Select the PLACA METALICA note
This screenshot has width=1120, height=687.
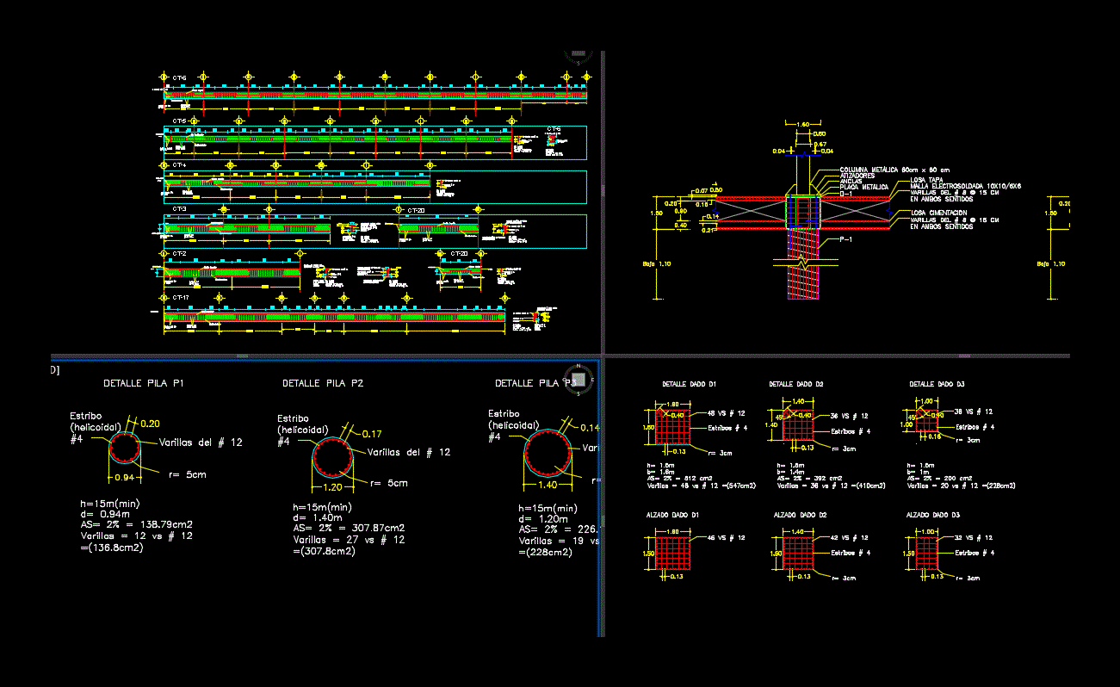(863, 187)
